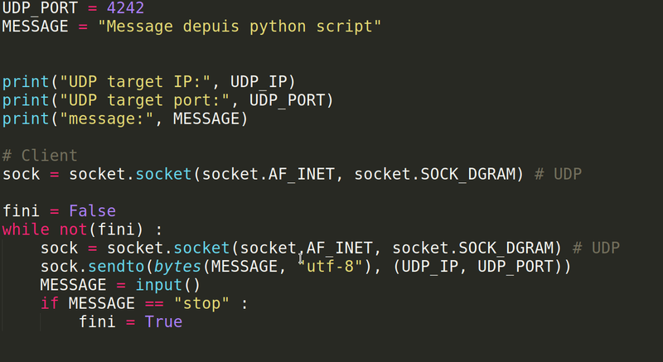Click the italic "bytes" function name

click(177, 267)
